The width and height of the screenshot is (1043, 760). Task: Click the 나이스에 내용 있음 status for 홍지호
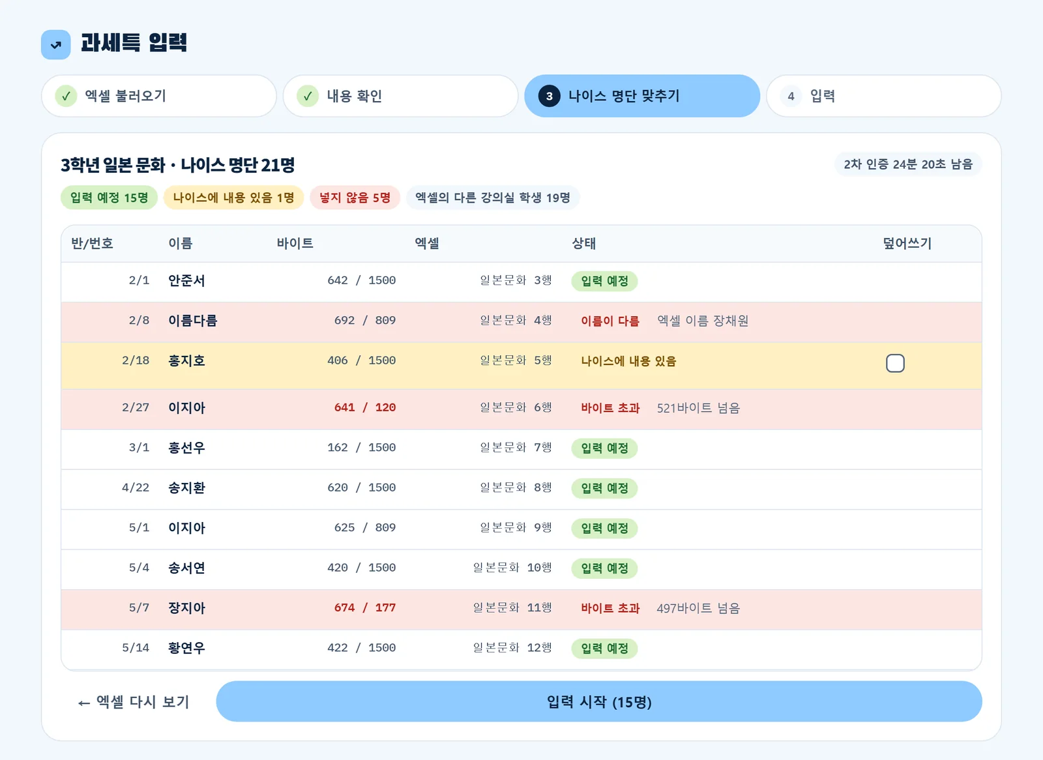point(628,361)
